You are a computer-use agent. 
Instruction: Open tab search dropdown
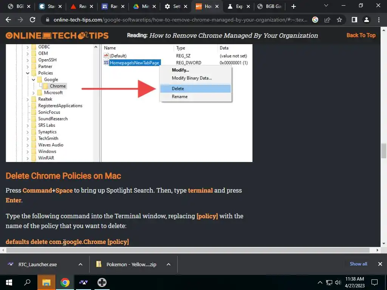click(326, 5)
